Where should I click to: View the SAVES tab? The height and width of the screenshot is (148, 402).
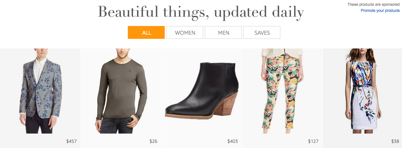pyautogui.click(x=262, y=32)
